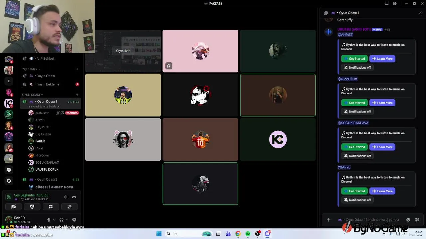Expand headphone output options arrow
The image size is (426, 239).
(67, 220)
